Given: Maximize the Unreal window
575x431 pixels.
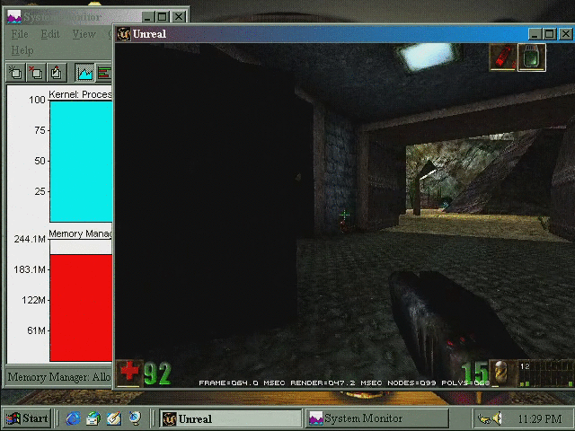Looking at the screenshot, I should click(x=549, y=34).
